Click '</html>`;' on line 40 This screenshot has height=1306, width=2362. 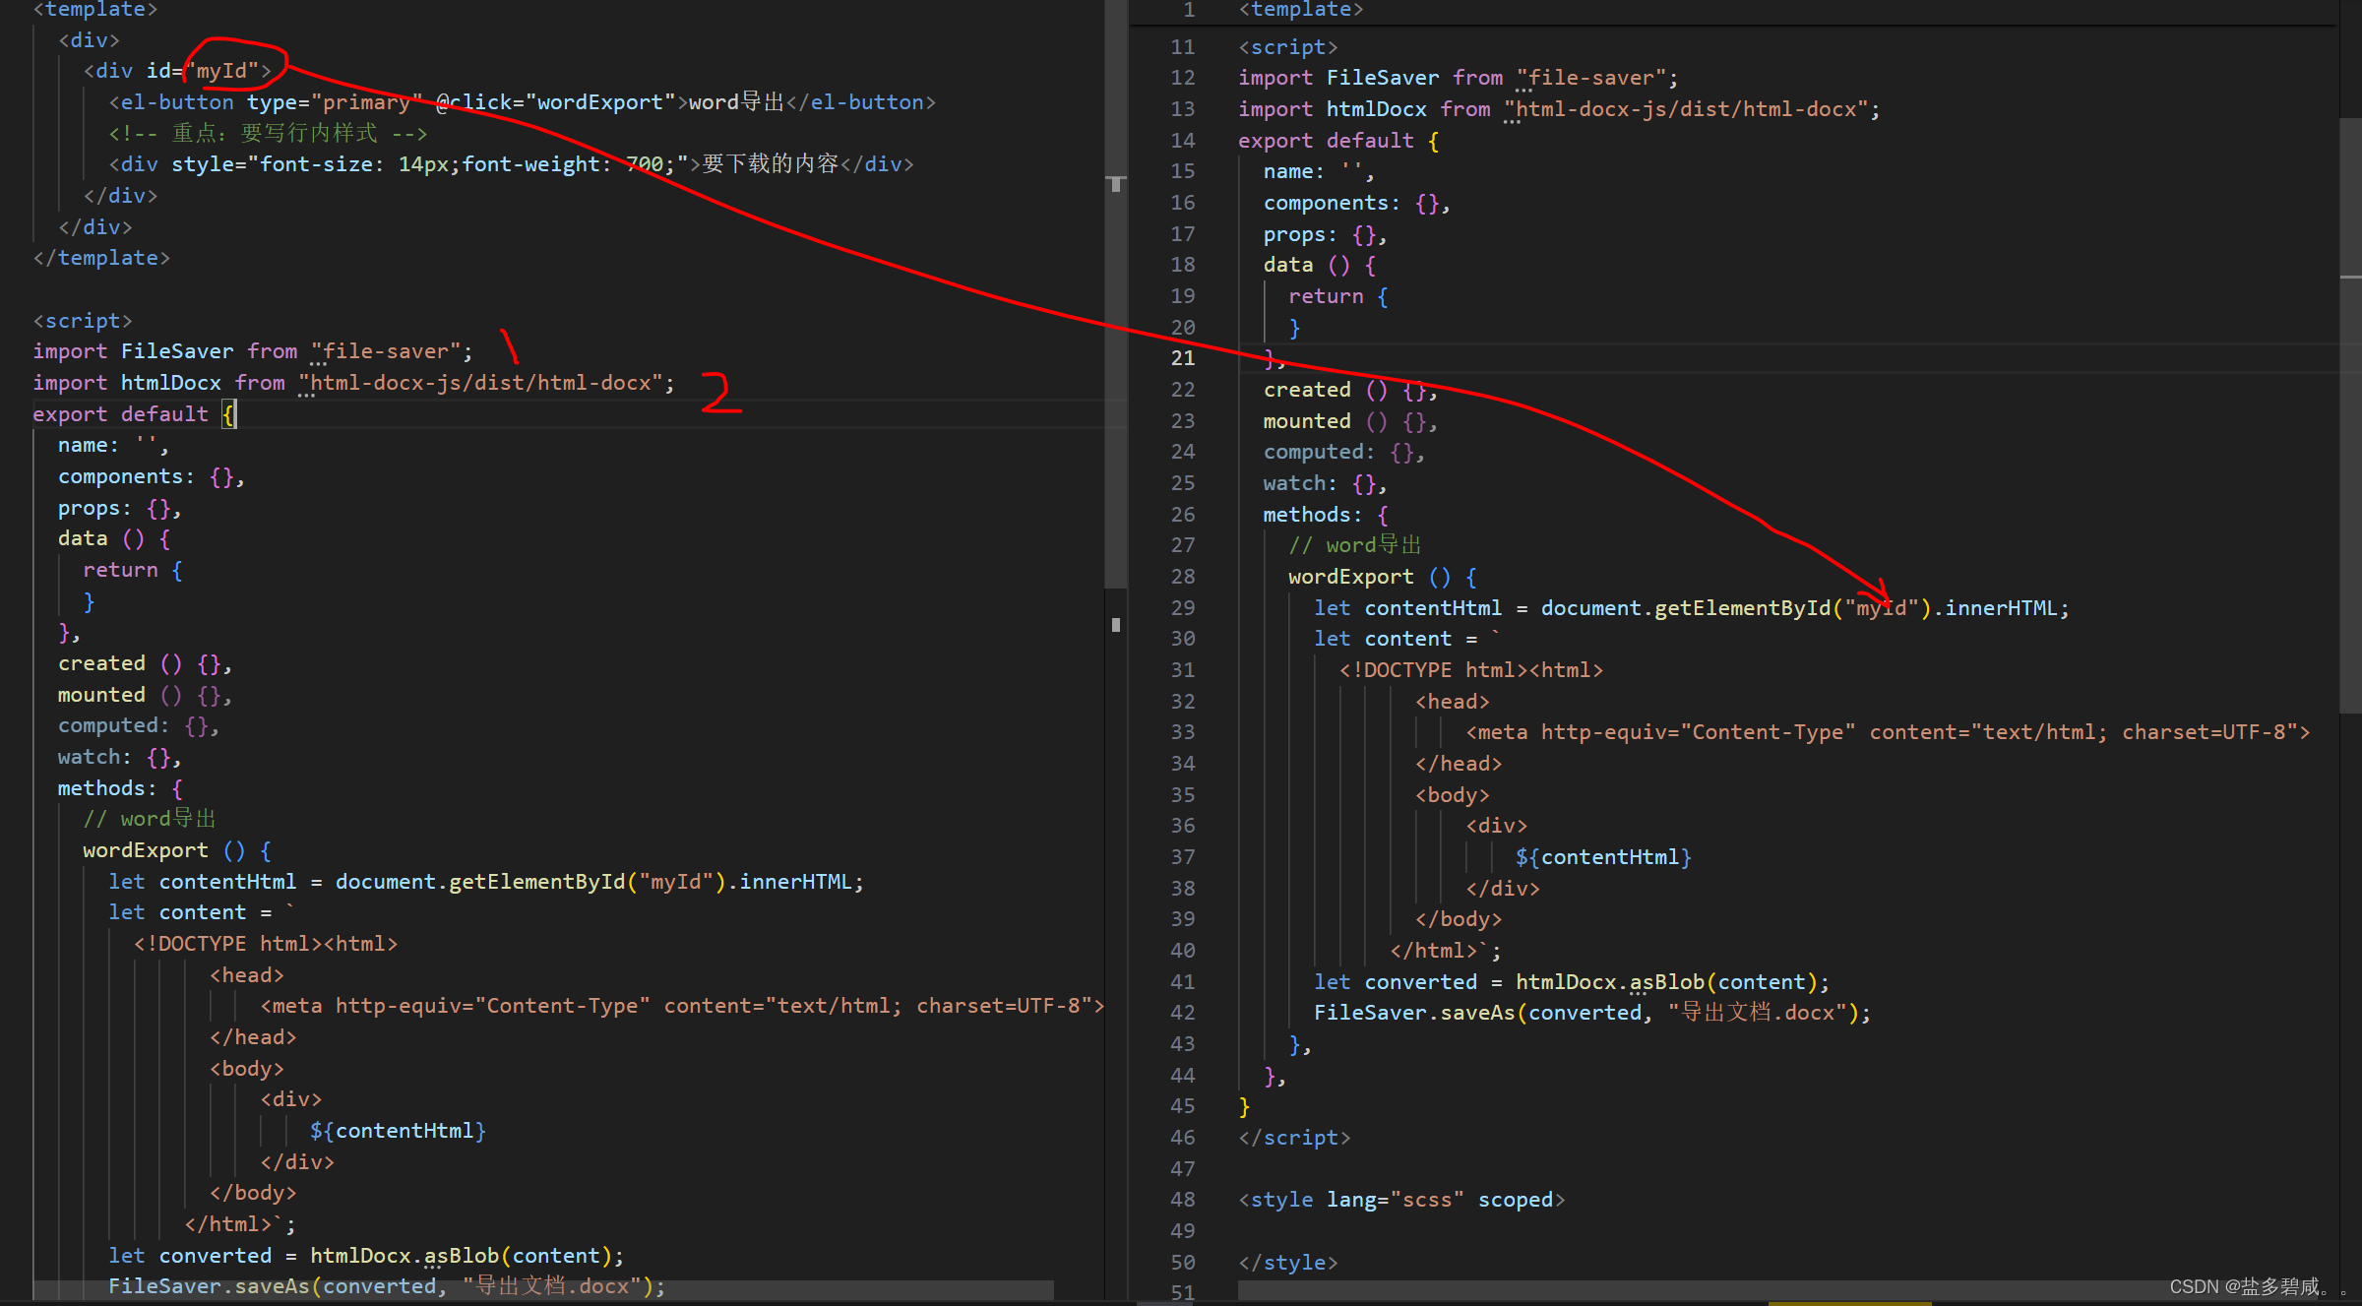1446,951
